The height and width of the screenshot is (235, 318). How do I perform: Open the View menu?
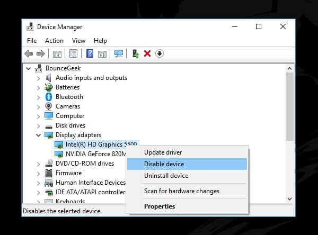click(x=78, y=41)
